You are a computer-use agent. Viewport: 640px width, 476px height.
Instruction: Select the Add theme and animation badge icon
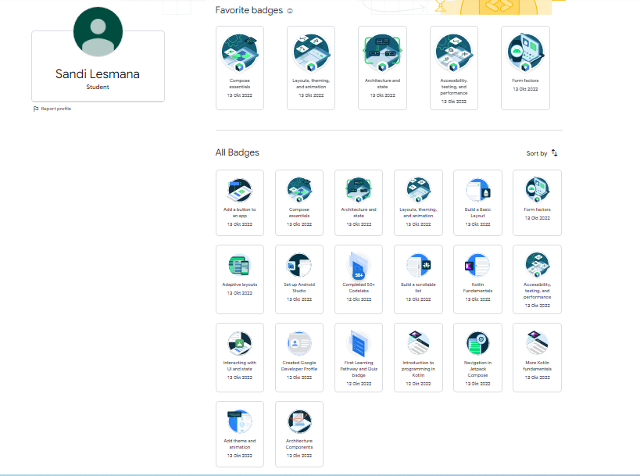pos(240,422)
